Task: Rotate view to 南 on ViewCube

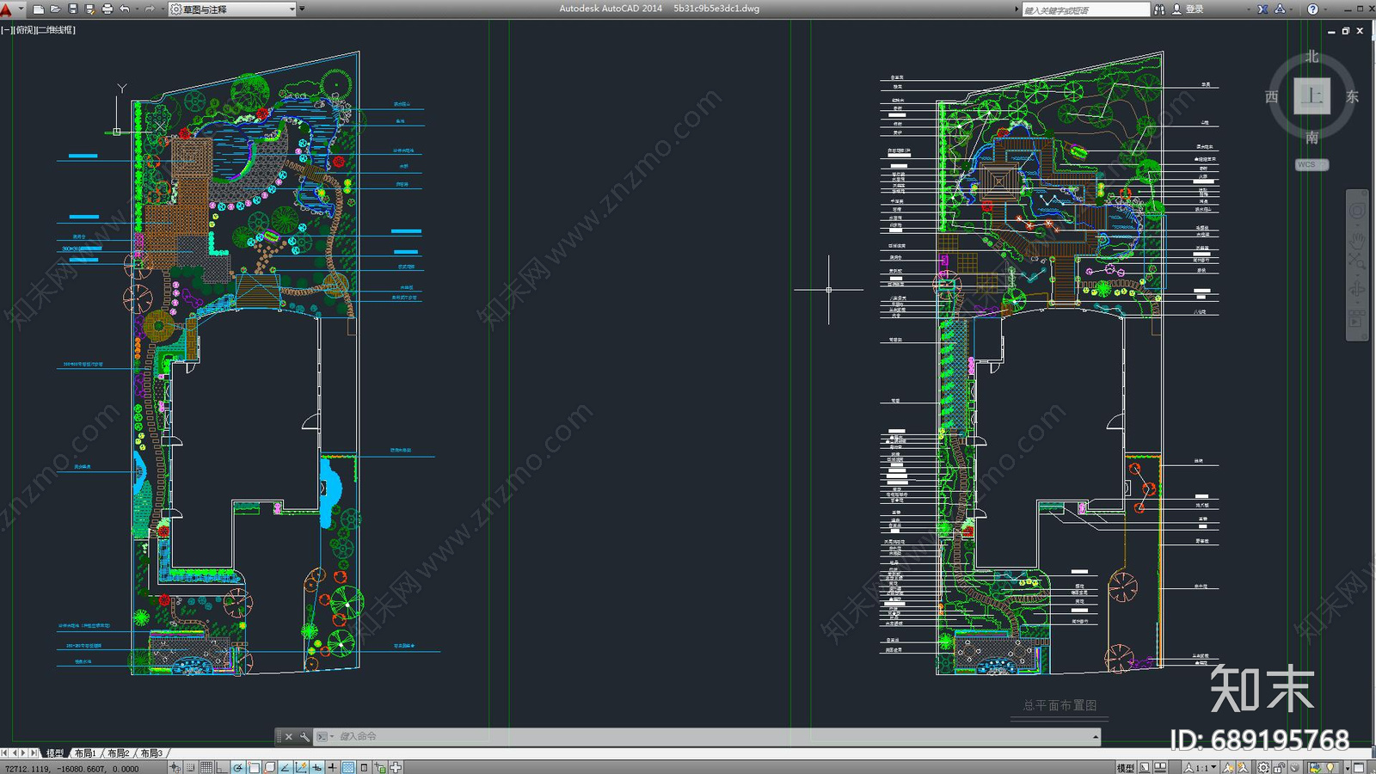Action: click(1311, 137)
